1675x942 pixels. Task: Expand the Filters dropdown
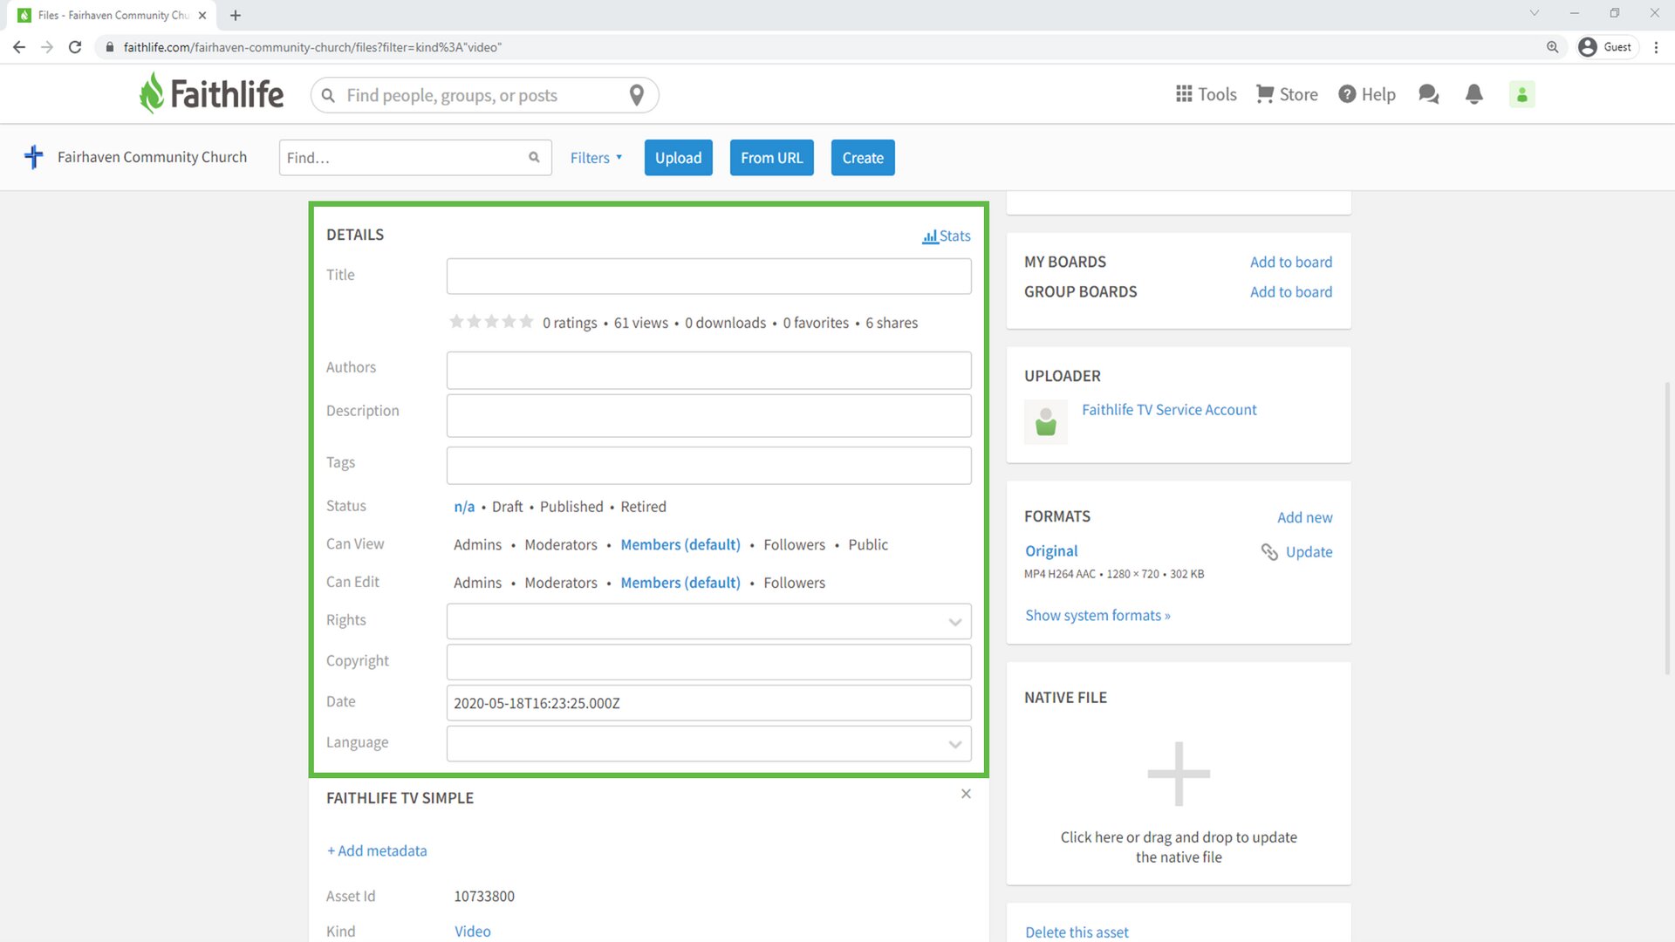click(596, 158)
